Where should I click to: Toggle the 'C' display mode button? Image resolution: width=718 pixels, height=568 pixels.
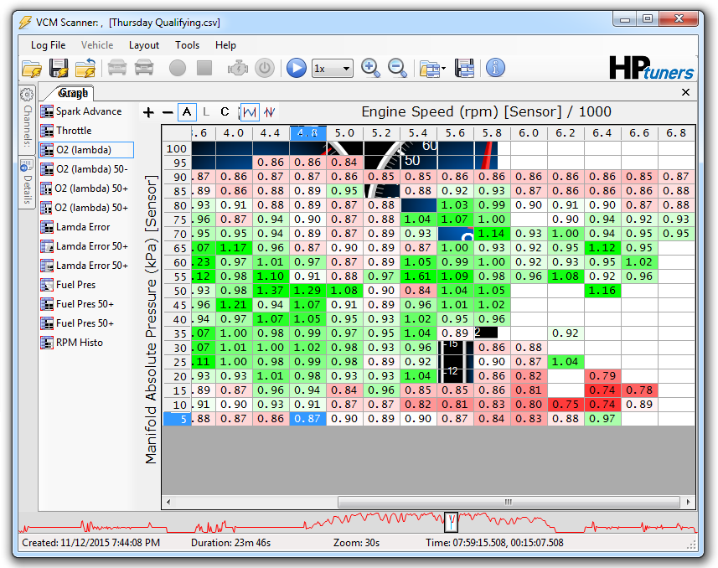[225, 112]
